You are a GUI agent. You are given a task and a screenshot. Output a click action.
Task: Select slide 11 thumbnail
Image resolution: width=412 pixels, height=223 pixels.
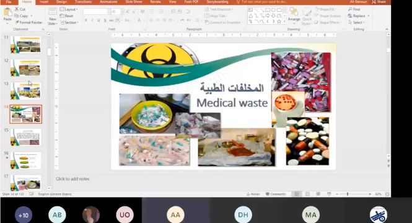[26, 45]
